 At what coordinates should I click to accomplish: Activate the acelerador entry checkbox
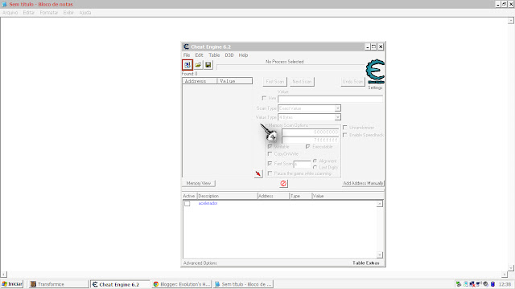tap(187, 203)
